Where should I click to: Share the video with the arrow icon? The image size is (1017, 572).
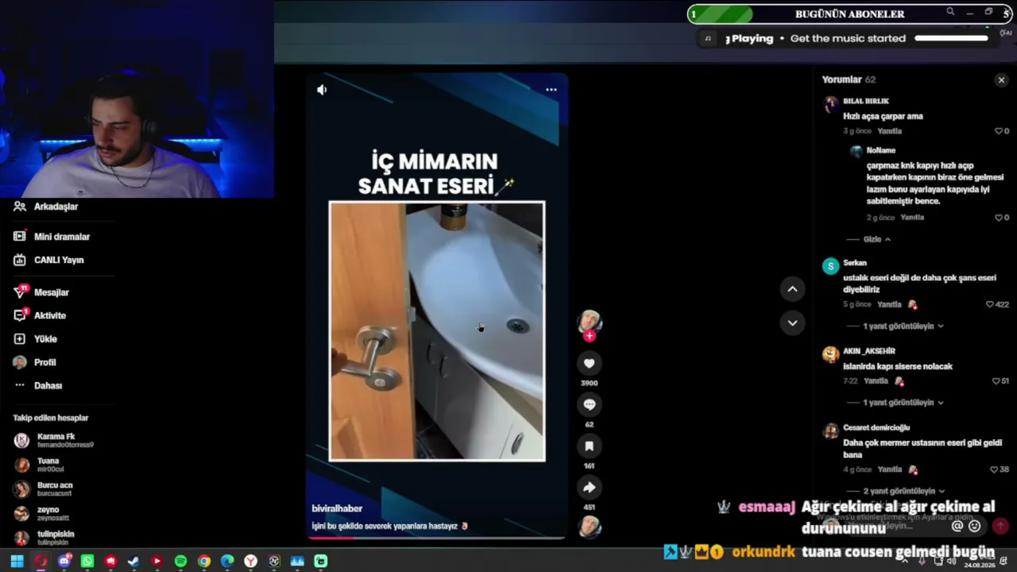pos(589,487)
